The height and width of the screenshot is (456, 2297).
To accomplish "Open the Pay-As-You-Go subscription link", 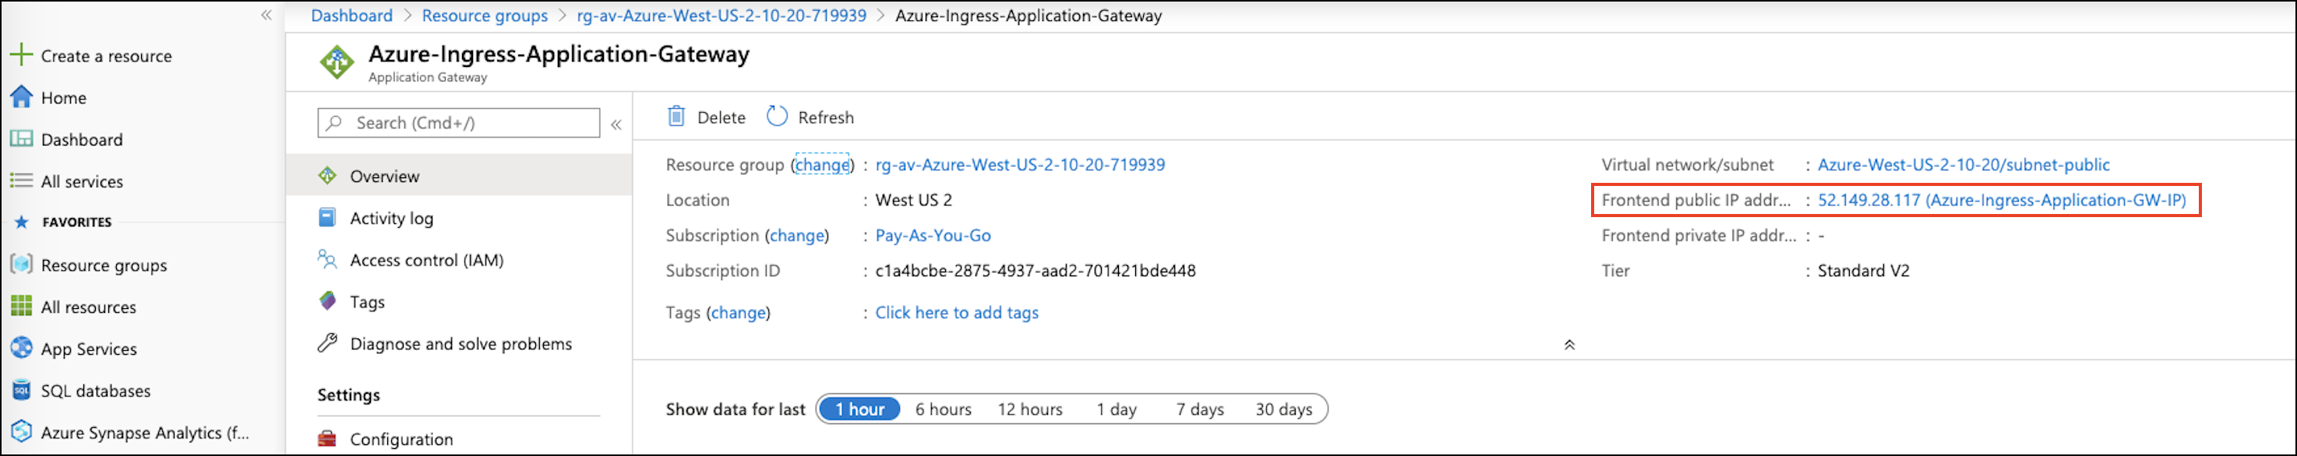I will coord(933,235).
